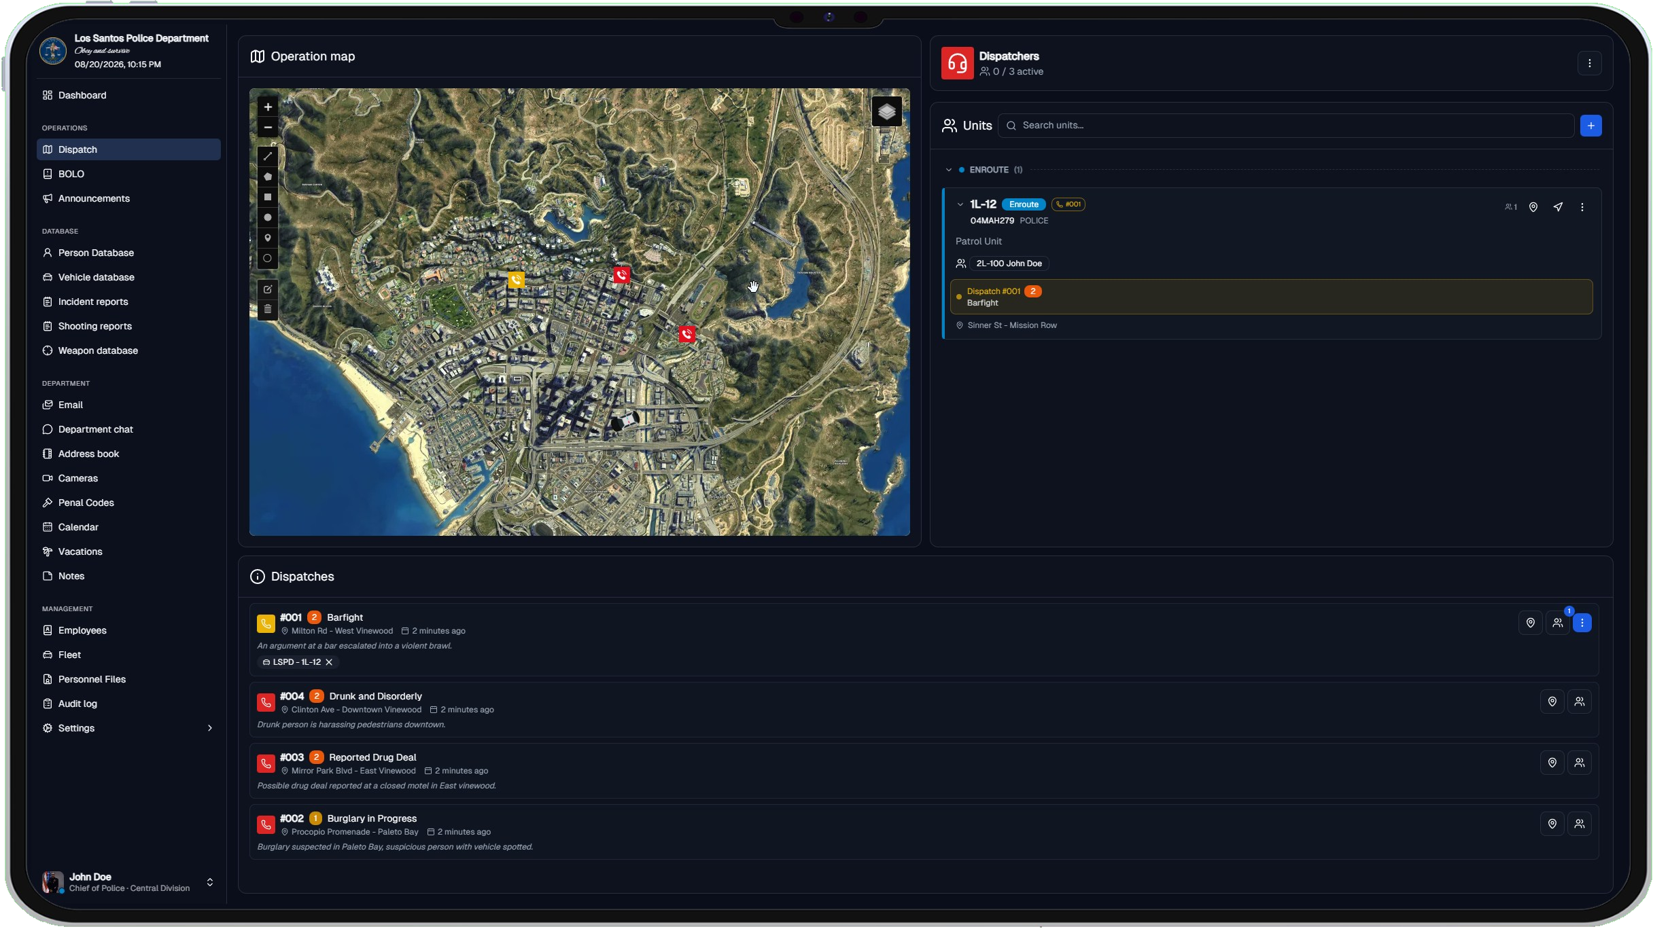Open Department chat
Viewport: 1653px width, 929px height.
(128, 429)
